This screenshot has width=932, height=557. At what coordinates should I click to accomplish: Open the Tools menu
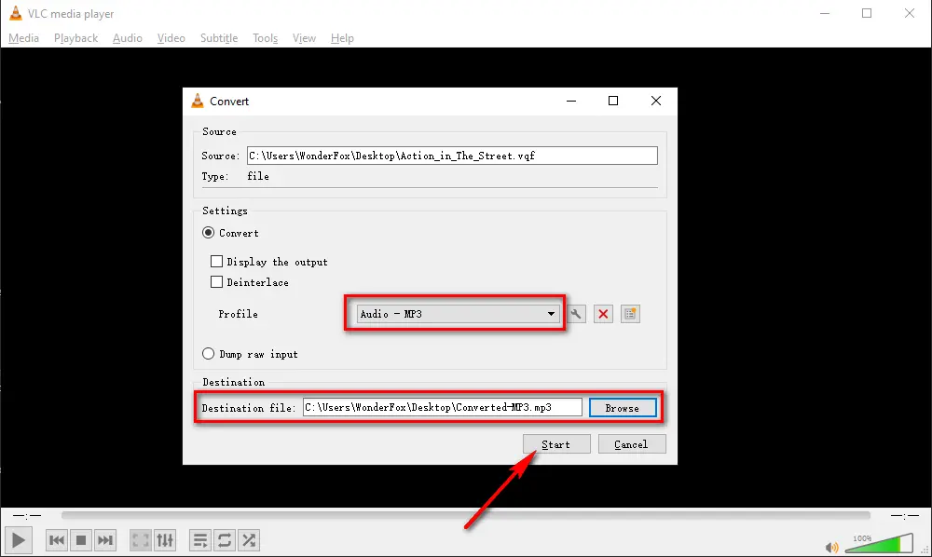pyautogui.click(x=265, y=38)
